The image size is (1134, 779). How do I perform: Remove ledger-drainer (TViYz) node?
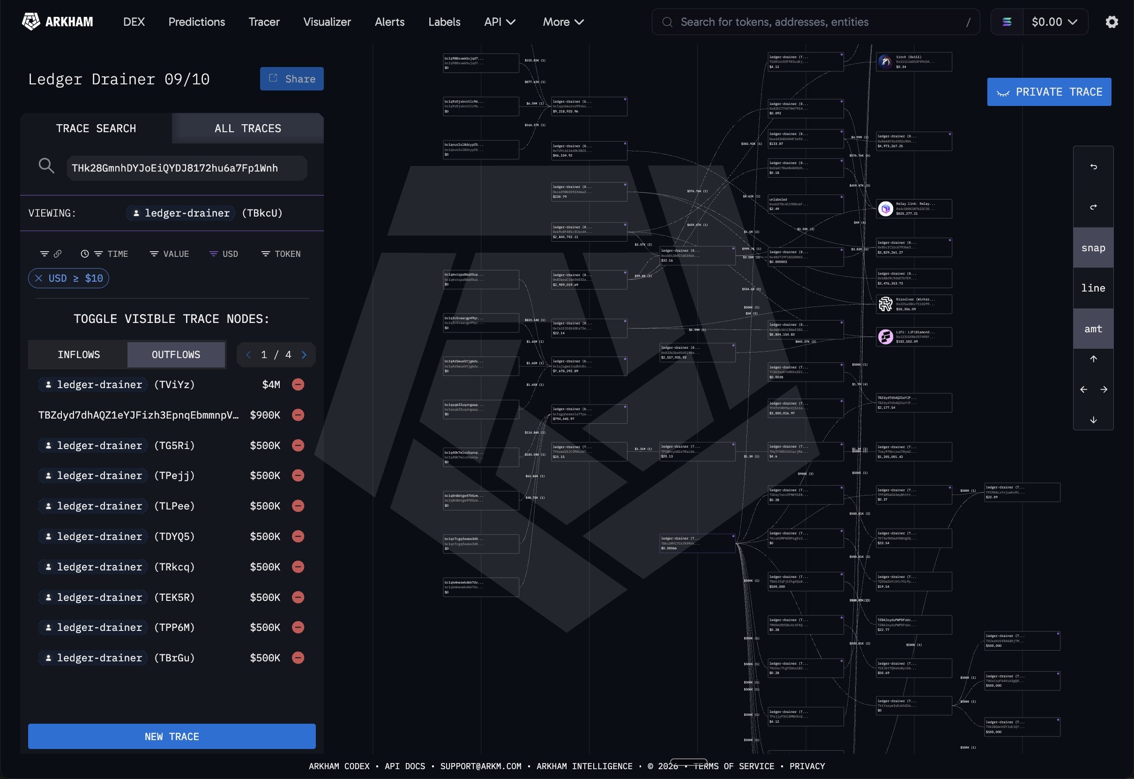point(298,385)
